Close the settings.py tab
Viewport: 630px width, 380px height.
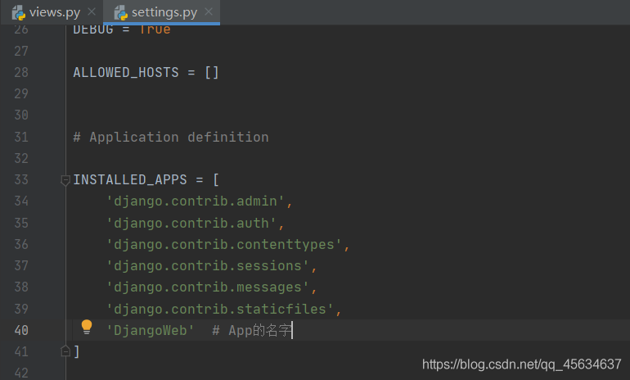tap(209, 11)
